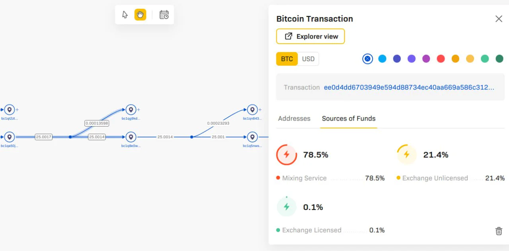Activate the hand pan tool
The height and width of the screenshot is (251, 509).
coord(140,15)
